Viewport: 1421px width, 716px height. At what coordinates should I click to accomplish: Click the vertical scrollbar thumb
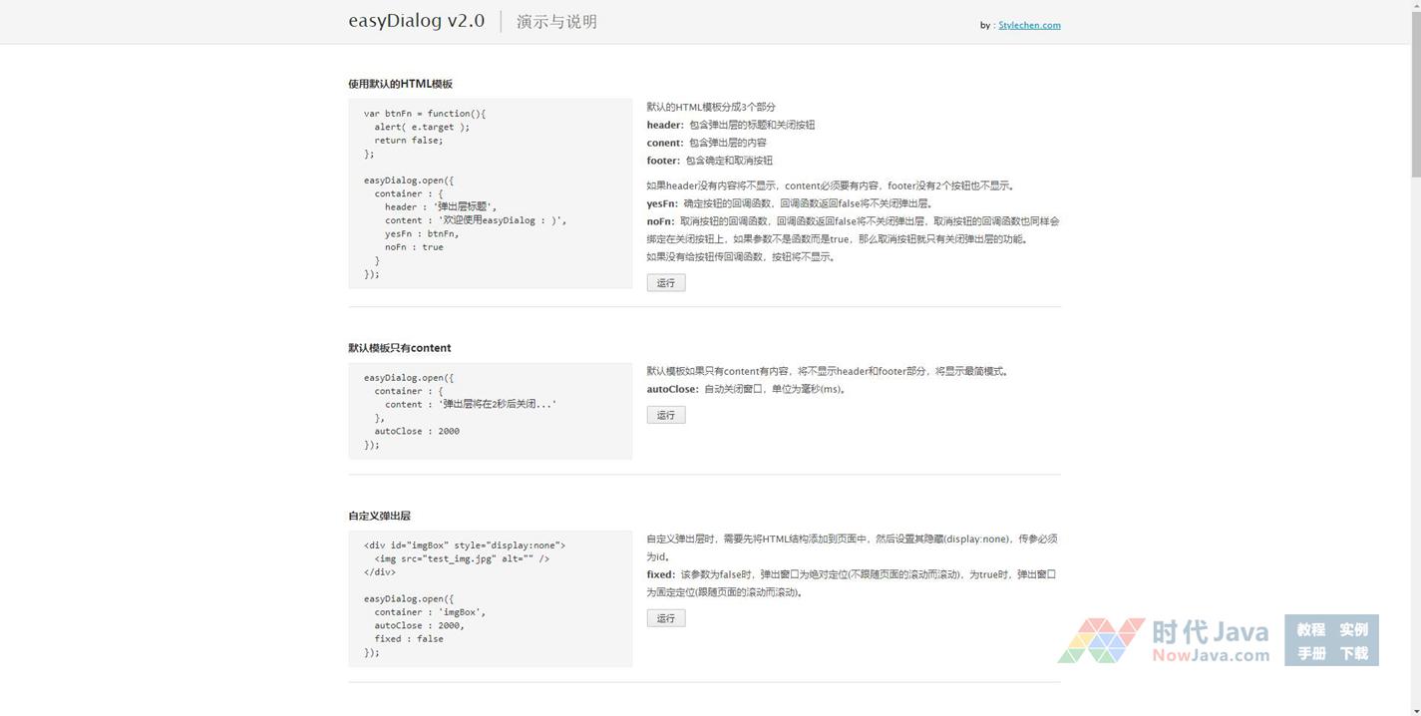click(1414, 95)
